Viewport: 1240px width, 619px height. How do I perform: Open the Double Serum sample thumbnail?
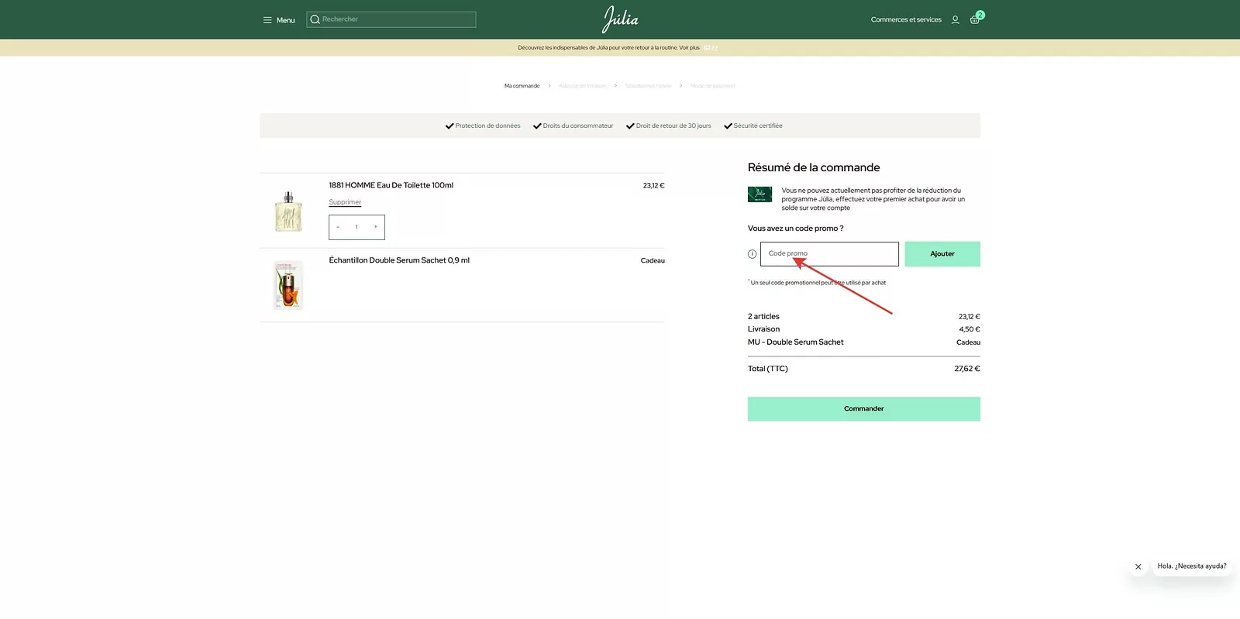(x=288, y=285)
